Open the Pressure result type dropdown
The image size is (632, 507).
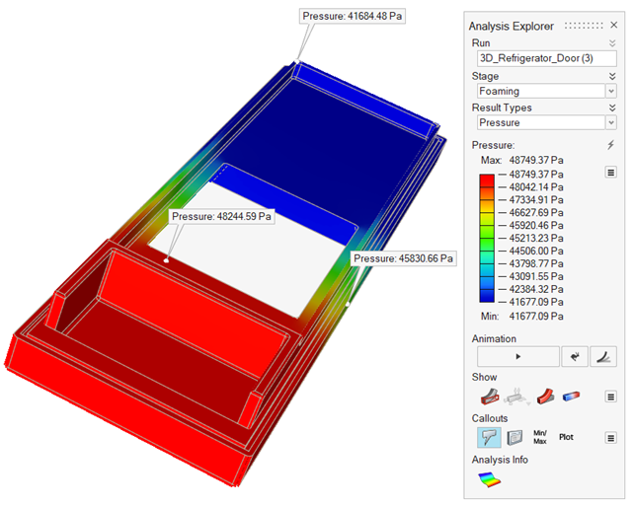[611, 122]
